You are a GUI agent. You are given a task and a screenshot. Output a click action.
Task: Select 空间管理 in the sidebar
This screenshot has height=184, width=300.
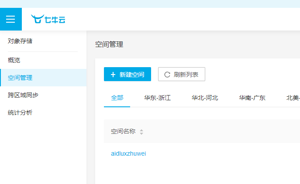[x=43, y=78]
